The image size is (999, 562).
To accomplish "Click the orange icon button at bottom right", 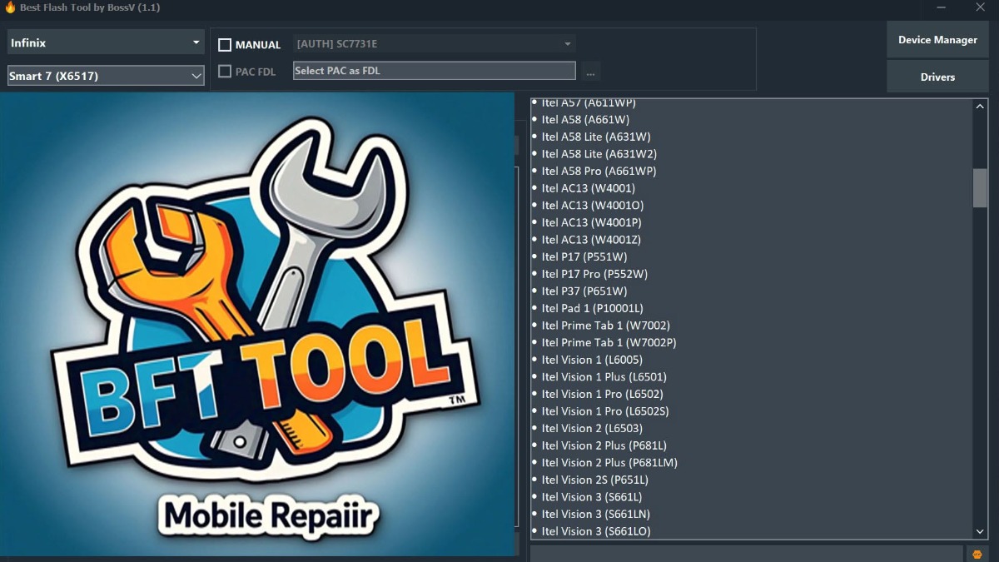I will (977, 554).
